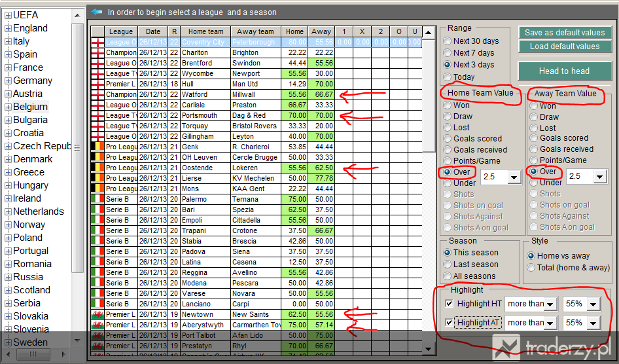Expand the Germany tree node
The width and height of the screenshot is (619, 364).
click(x=7, y=81)
